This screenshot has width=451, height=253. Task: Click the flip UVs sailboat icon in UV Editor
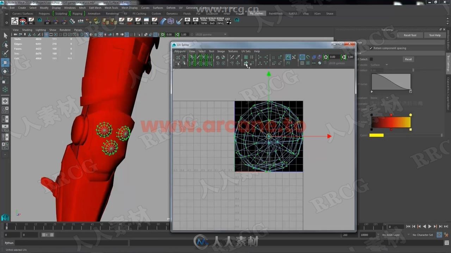point(218,57)
